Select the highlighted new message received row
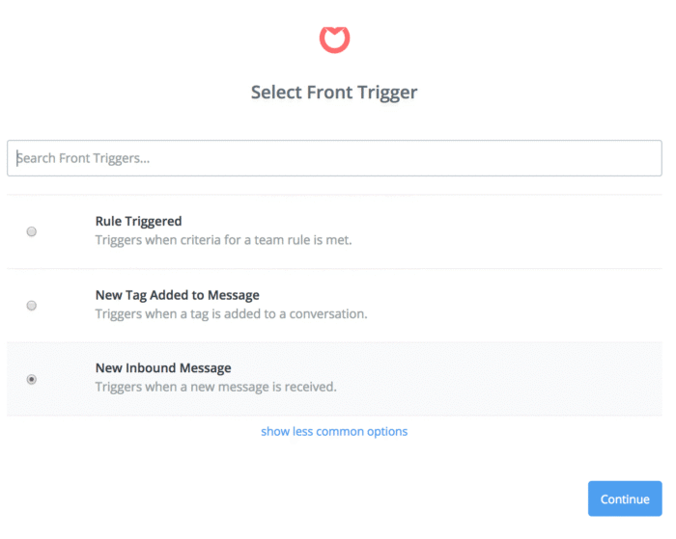The height and width of the screenshot is (539, 676). pyautogui.click(x=334, y=379)
